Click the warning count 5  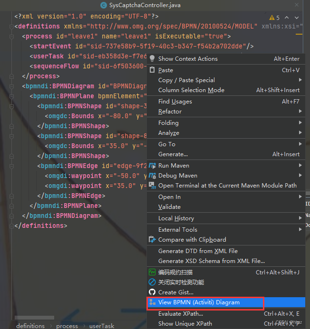[278, 18]
